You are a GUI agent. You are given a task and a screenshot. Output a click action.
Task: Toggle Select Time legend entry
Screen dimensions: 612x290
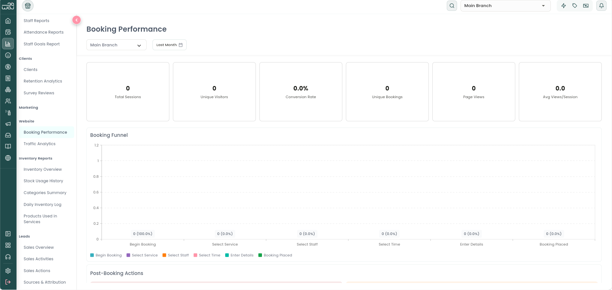click(x=207, y=255)
